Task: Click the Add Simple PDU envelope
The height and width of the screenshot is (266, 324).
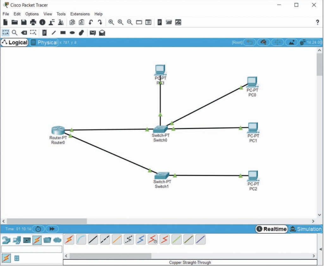Action: pyautogui.click(x=93, y=33)
